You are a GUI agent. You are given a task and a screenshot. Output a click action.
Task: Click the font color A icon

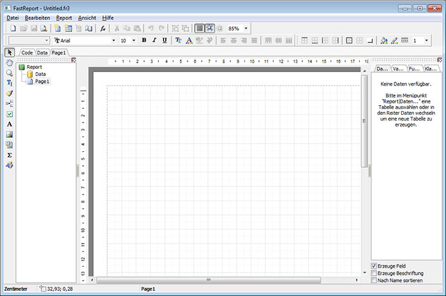point(189,40)
